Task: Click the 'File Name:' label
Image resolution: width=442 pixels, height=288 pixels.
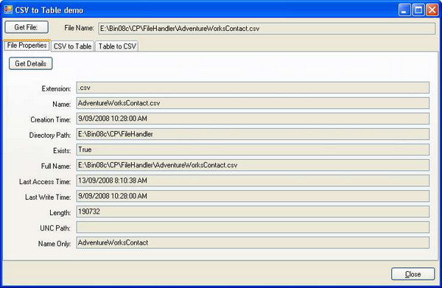Action: tap(79, 28)
